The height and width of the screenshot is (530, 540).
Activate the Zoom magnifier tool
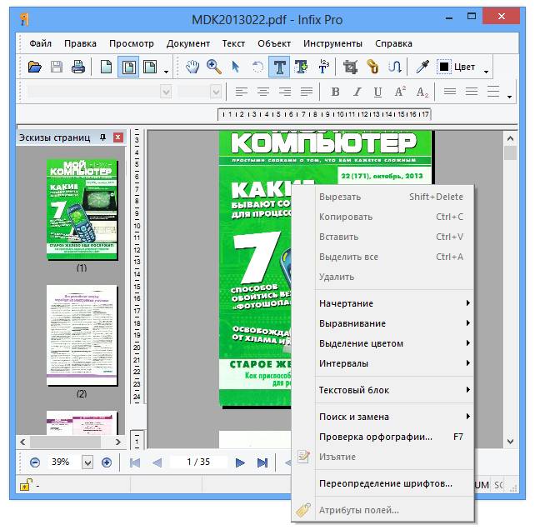click(214, 67)
